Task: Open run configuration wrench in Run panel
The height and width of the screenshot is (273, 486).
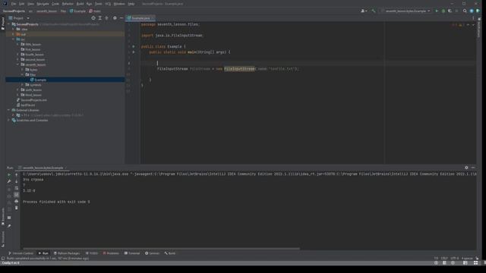Action: tap(9, 181)
